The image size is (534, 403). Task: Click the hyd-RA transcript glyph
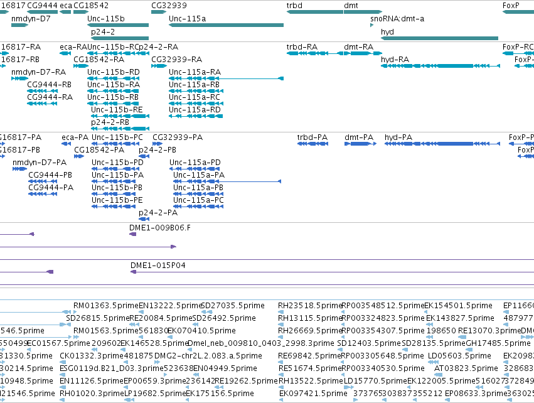(x=441, y=66)
